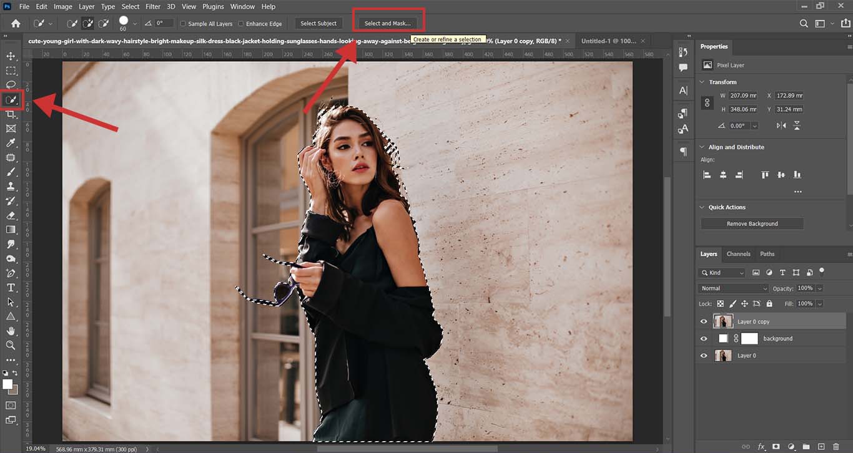Select the Eyedropper tool
The width and height of the screenshot is (853, 453).
(x=11, y=143)
